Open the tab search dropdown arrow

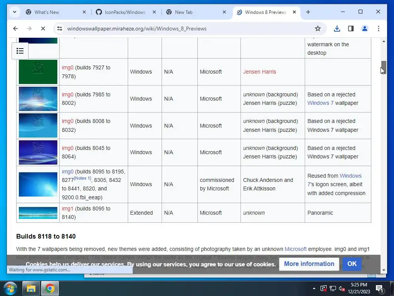coord(15,12)
